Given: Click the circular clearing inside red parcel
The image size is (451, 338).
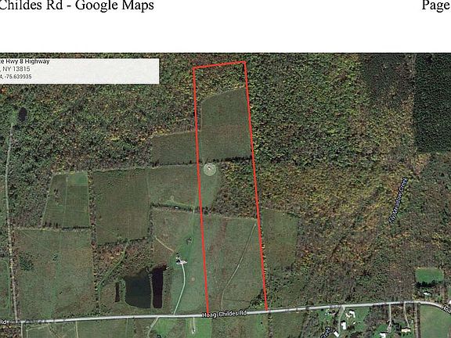Looking at the screenshot, I should (209, 169).
